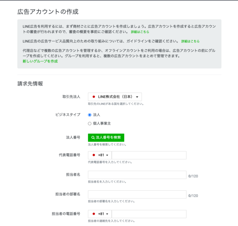Select the 個人事業主 radio button

90,124
